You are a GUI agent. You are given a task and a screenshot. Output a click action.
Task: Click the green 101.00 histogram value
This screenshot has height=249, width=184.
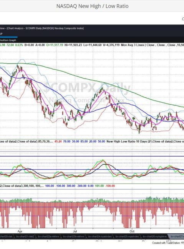click(99, 186)
